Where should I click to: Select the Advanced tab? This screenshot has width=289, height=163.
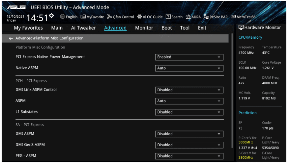tap(115, 28)
